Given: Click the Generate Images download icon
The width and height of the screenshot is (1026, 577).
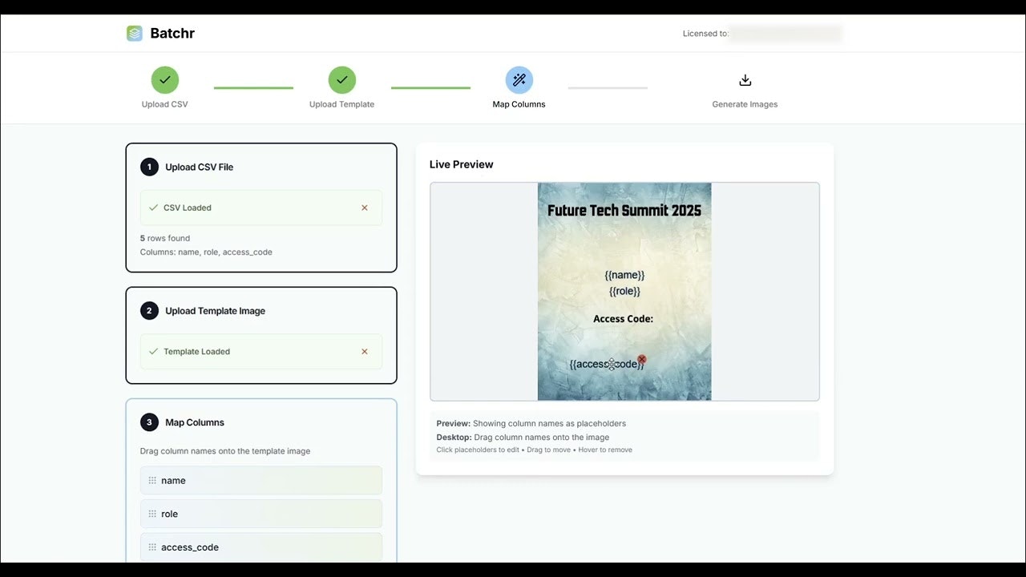Looking at the screenshot, I should tap(745, 80).
